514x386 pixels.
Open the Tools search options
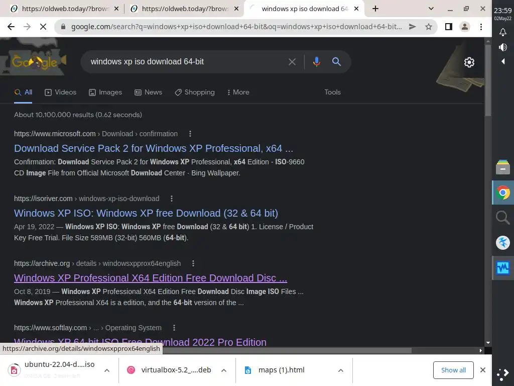pyautogui.click(x=332, y=92)
